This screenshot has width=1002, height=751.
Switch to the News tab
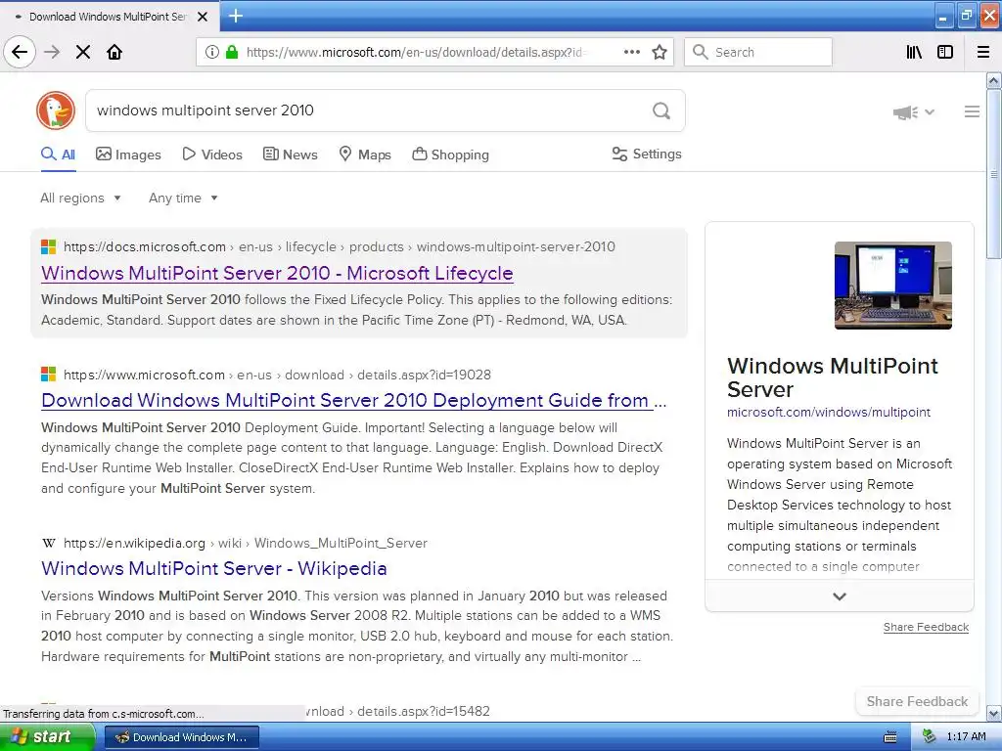click(x=290, y=155)
